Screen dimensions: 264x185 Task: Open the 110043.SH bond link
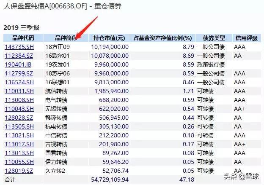pyautogui.click(x=19, y=109)
